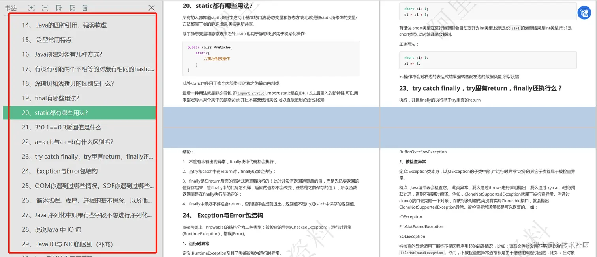Click heading 23、try catch finally in right page
Screen dimensions: 597x257
point(480,88)
